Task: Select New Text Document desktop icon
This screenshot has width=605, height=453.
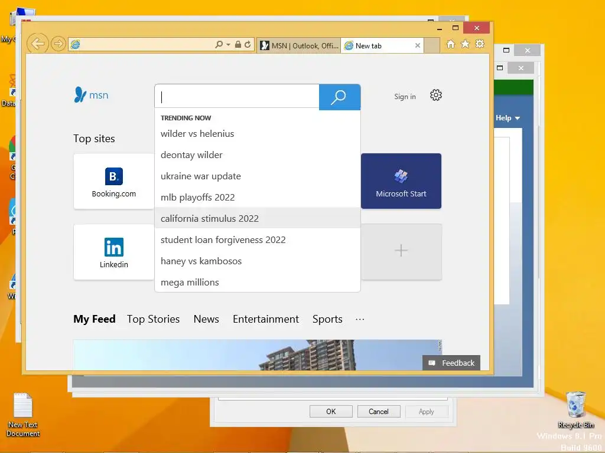Action: (x=23, y=415)
